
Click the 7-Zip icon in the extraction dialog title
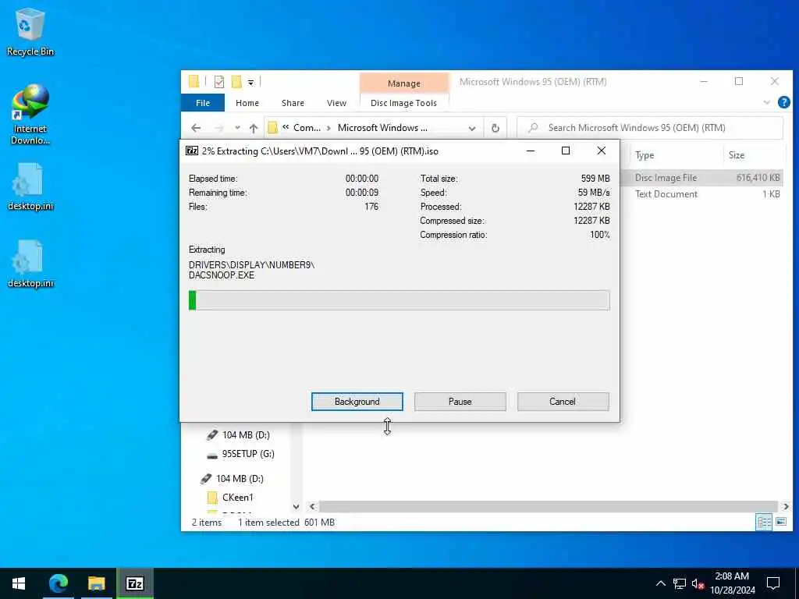coord(192,151)
